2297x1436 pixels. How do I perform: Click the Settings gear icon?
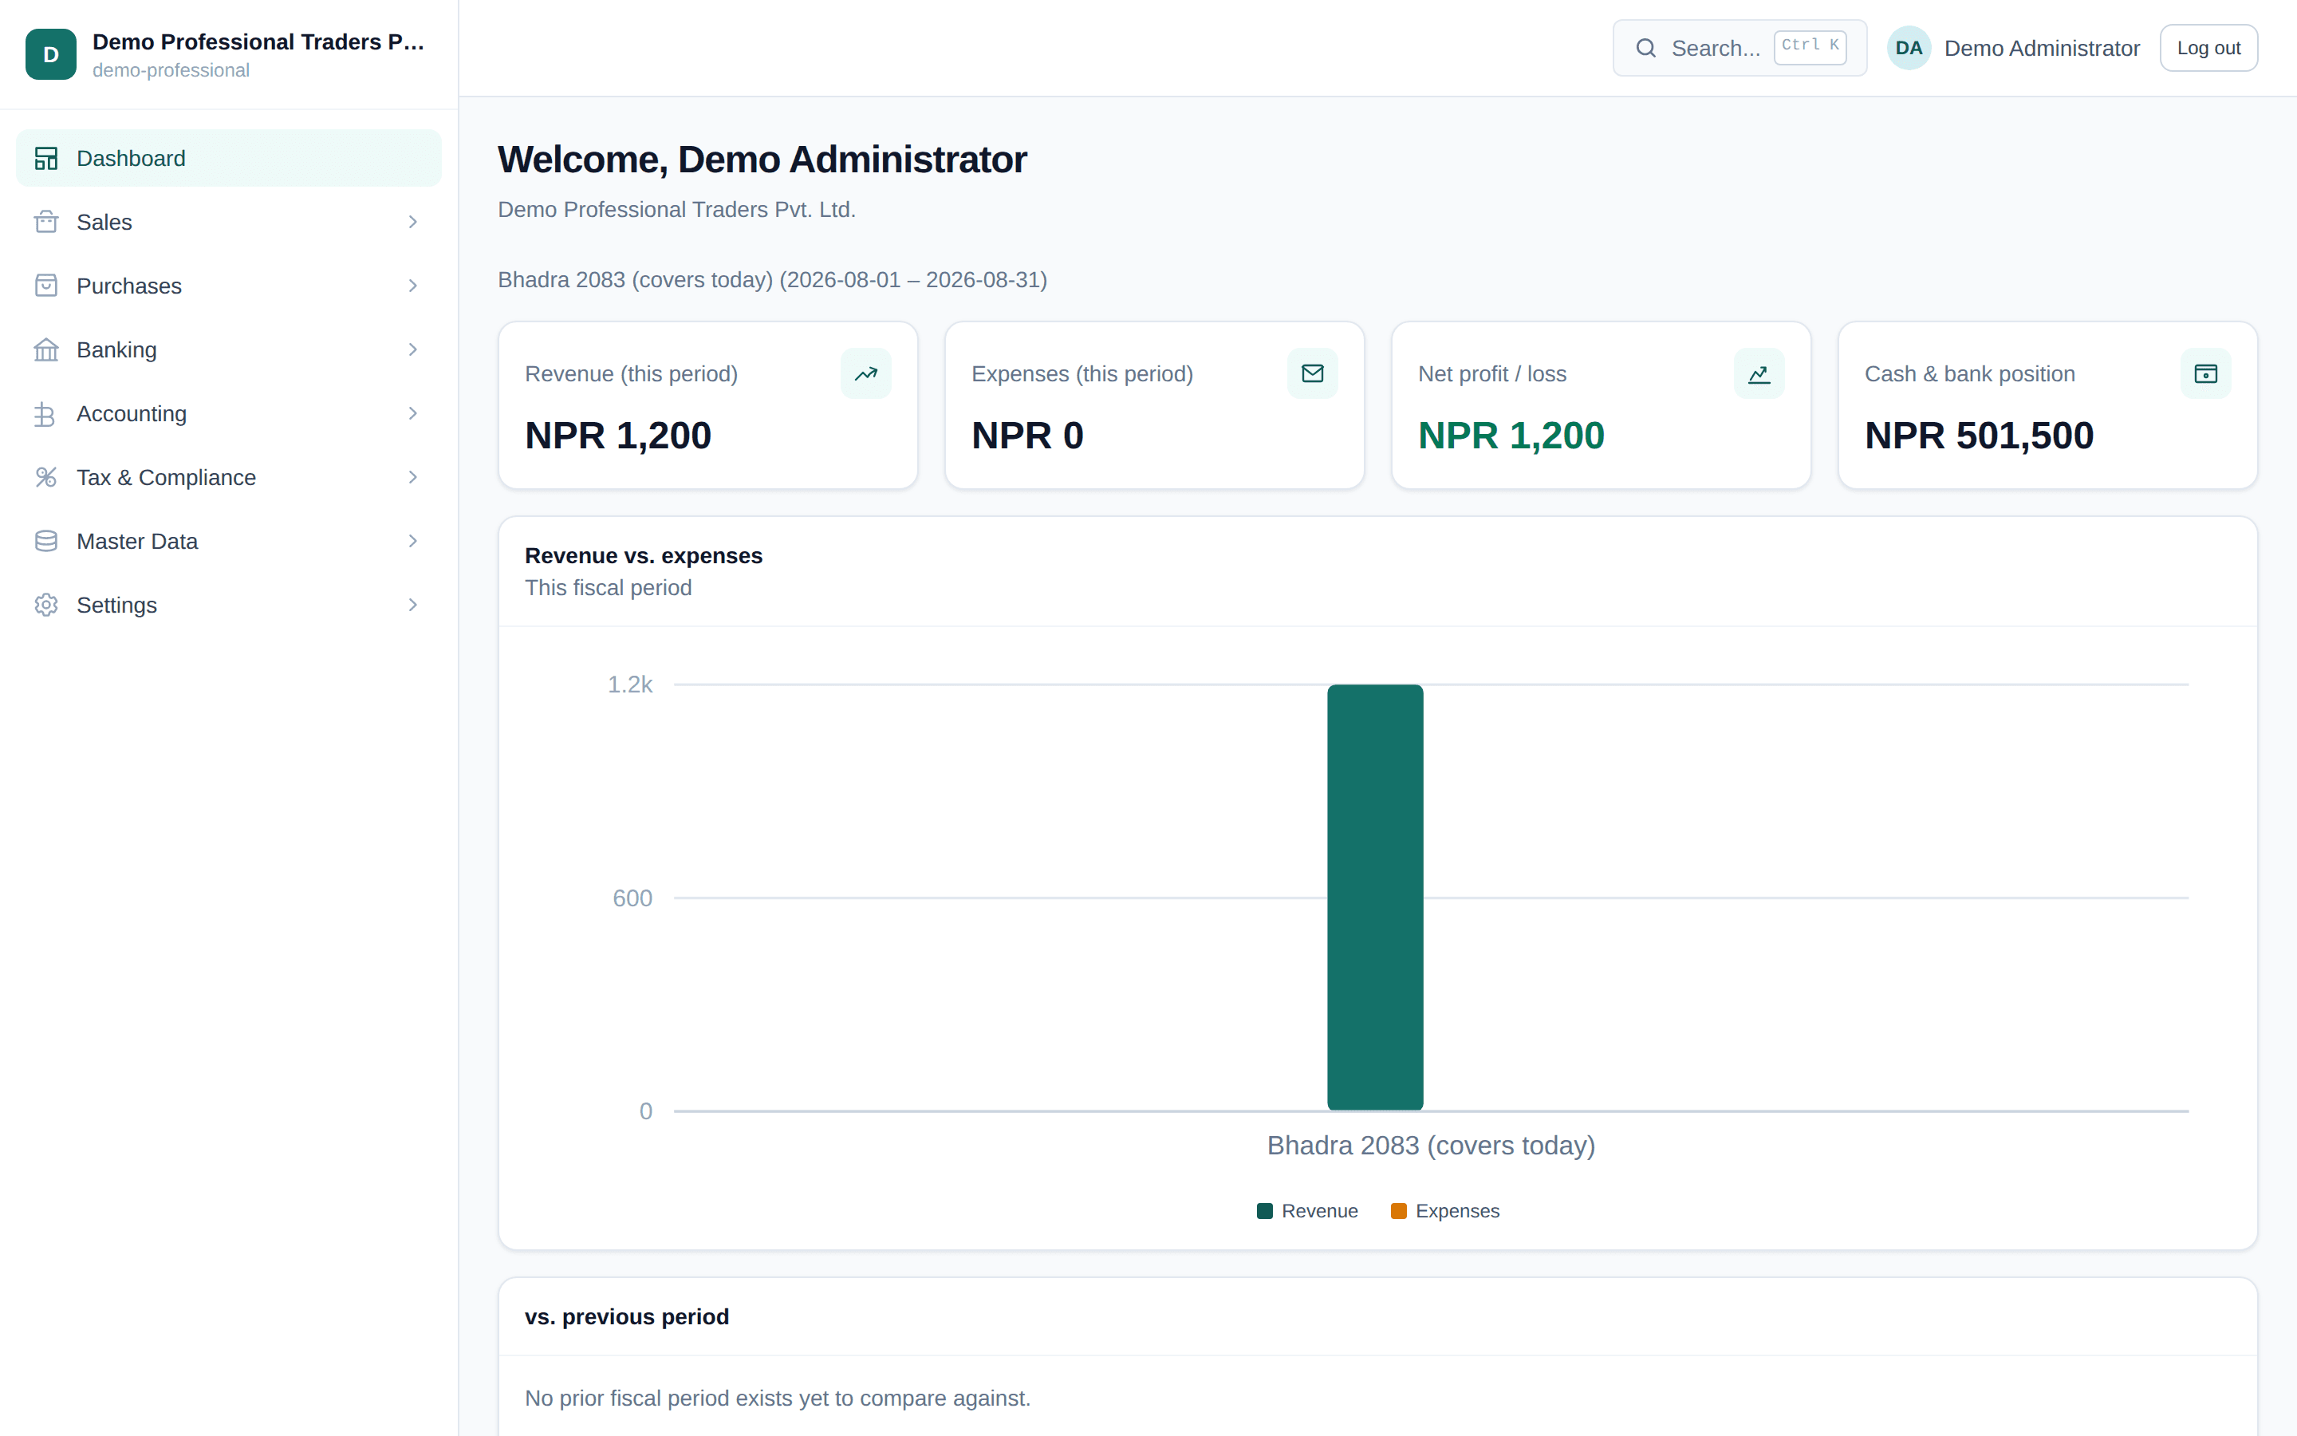[45, 605]
